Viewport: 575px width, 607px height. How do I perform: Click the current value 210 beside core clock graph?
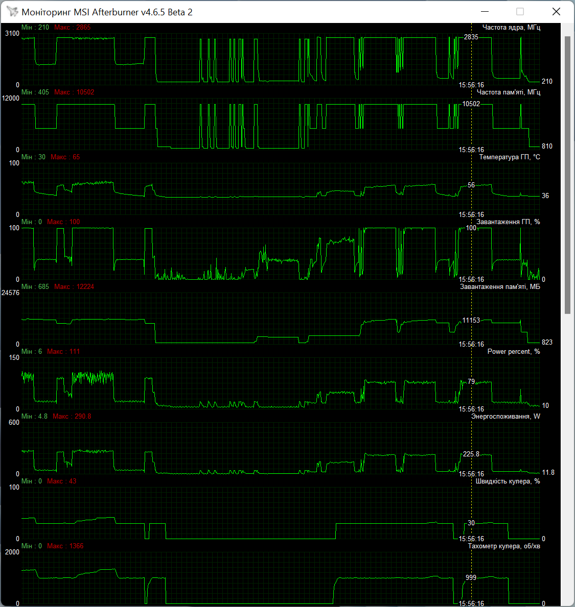(x=547, y=81)
